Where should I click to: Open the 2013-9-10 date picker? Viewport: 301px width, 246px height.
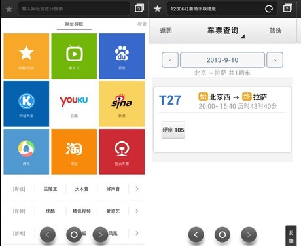222,60
